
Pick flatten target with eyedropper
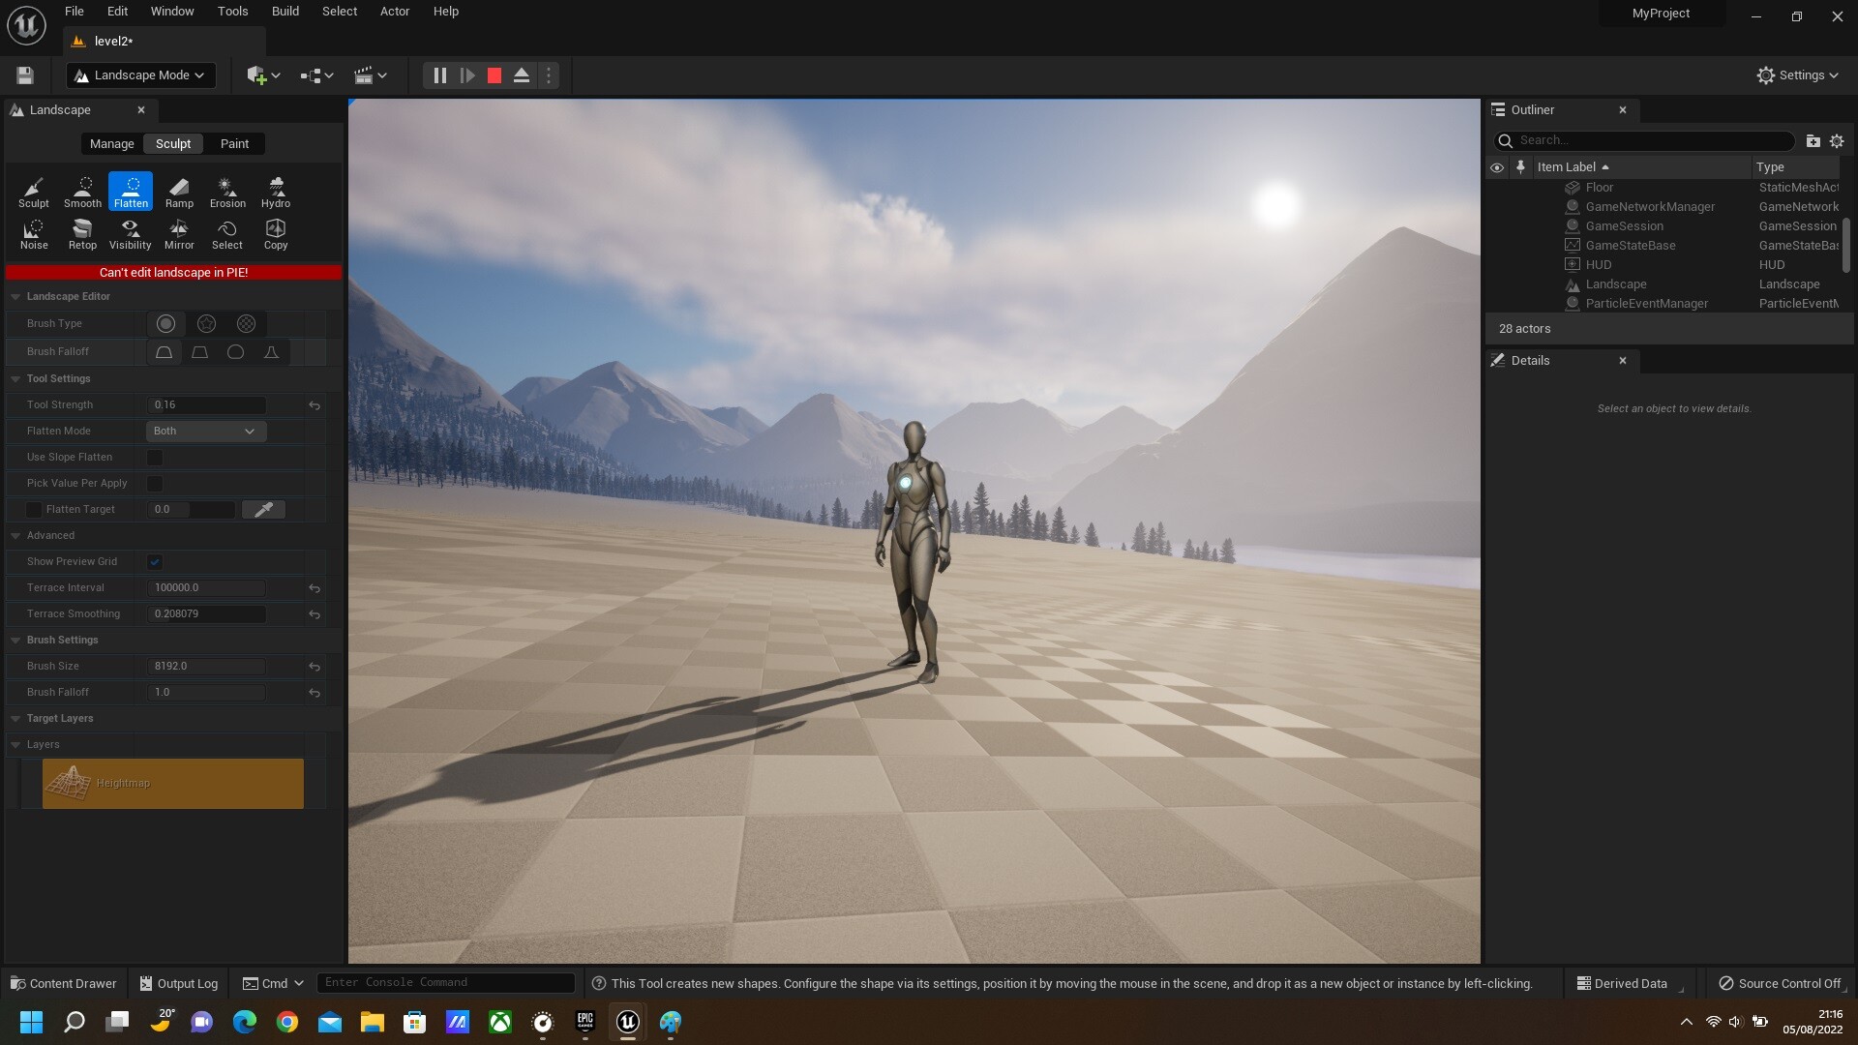tap(263, 509)
